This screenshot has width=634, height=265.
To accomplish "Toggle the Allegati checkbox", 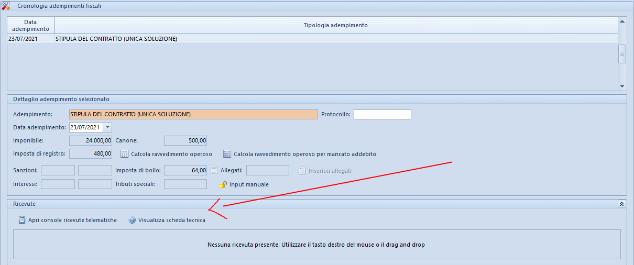I will [214, 171].
